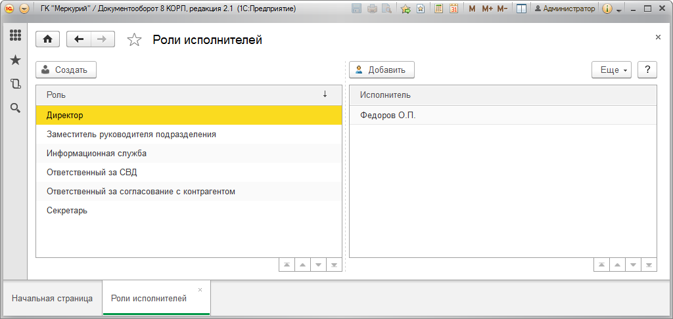
Task: Go to home page icon button
Action: pos(47,39)
